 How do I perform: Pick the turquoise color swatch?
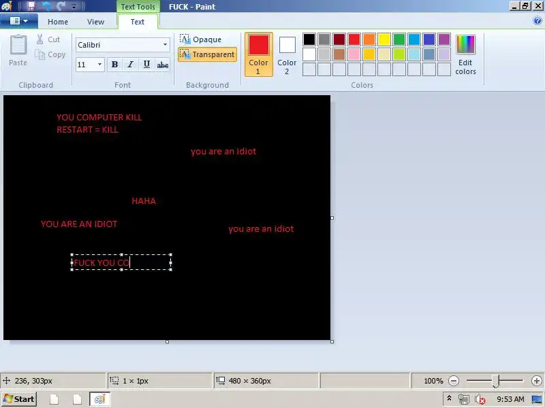click(x=414, y=39)
